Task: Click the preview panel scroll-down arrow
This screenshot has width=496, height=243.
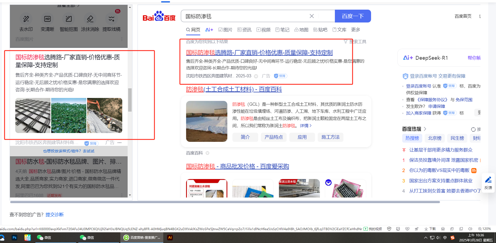Action: coord(130,195)
